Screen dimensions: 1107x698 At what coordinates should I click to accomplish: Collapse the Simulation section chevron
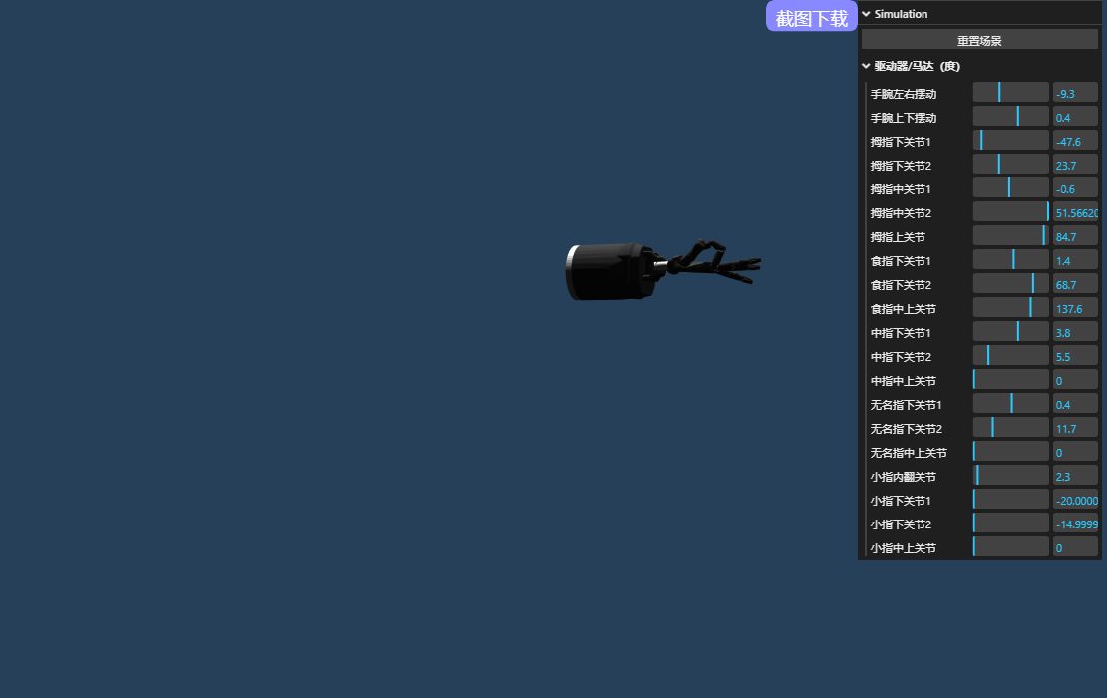coord(866,14)
